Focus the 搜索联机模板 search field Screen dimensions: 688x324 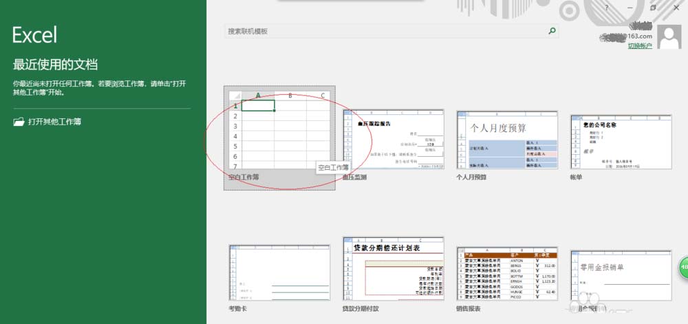pos(385,32)
